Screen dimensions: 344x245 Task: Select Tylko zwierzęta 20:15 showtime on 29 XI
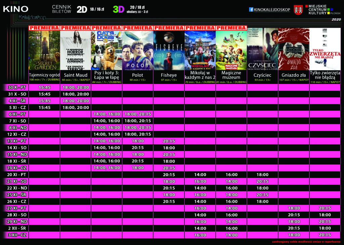click(x=325, y=222)
